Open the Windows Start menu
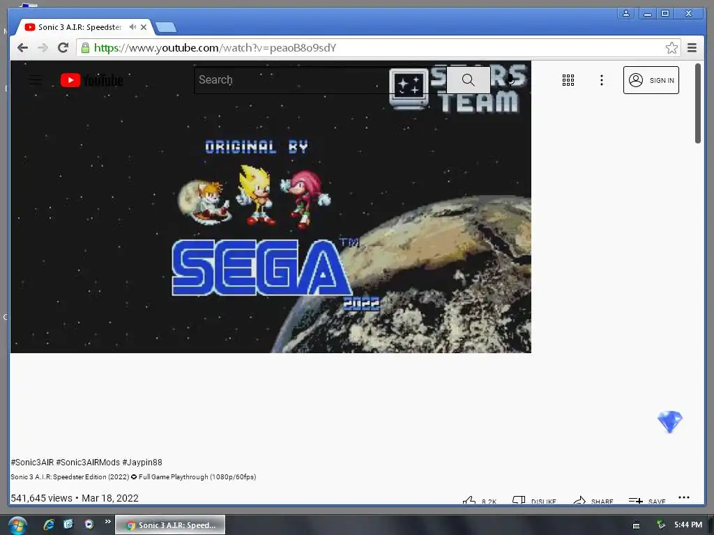714x535 pixels. (x=17, y=525)
